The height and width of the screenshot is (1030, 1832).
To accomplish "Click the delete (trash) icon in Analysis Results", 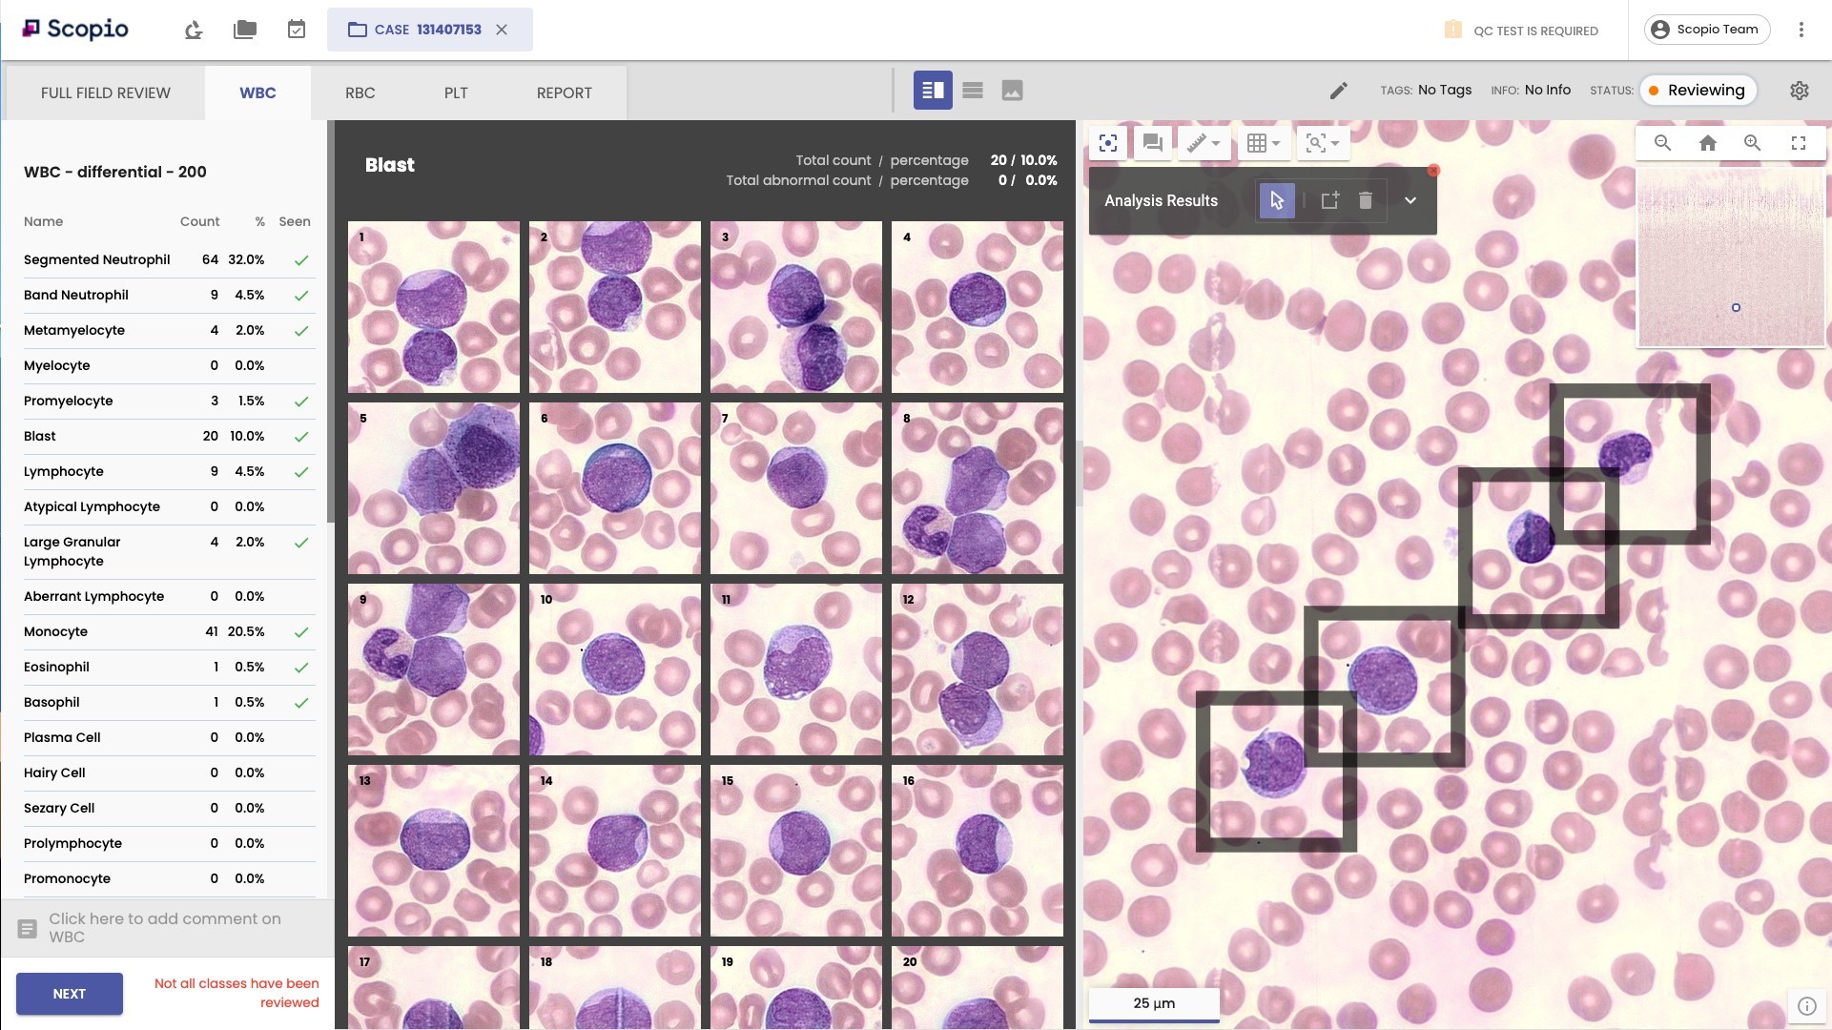I will click(x=1366, y=200).
